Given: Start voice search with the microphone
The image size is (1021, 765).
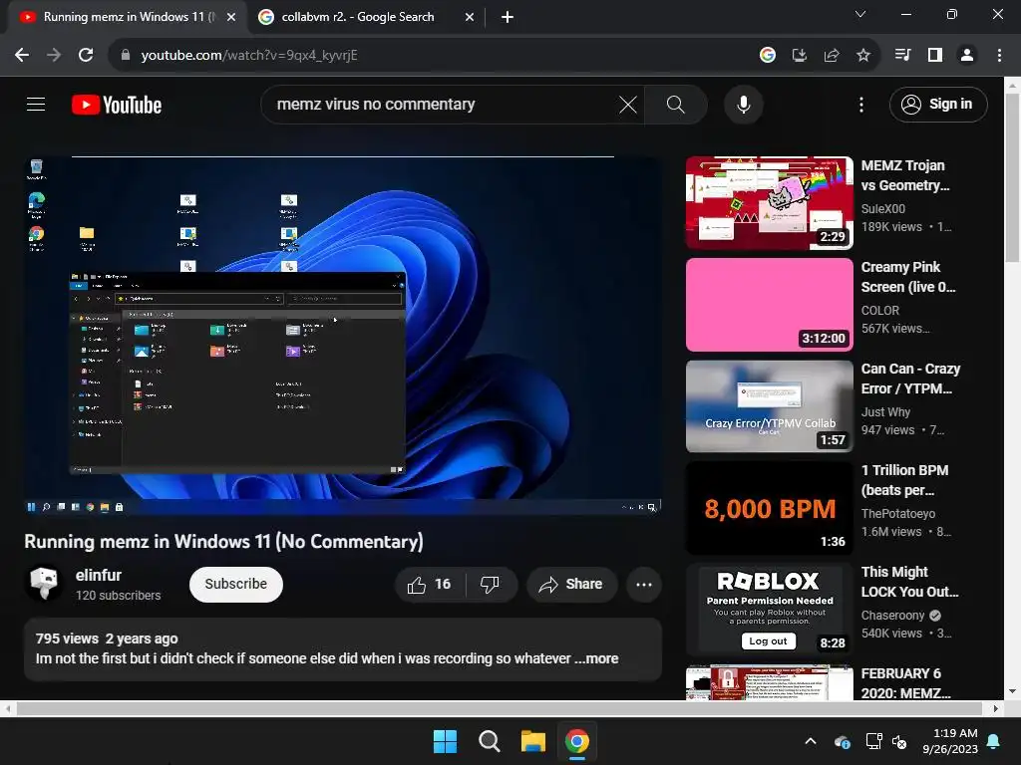Looking at the screenshot, I should pyautogui.click(x=743, y=104).
